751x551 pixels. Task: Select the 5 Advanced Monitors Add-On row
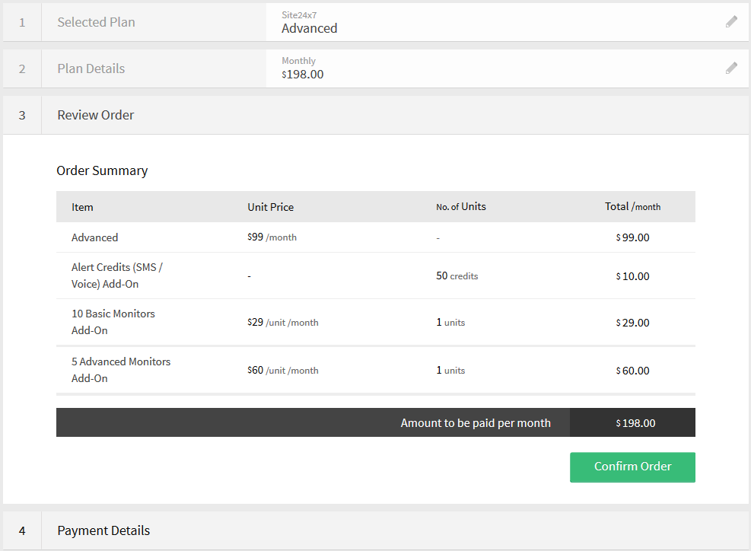120,370
